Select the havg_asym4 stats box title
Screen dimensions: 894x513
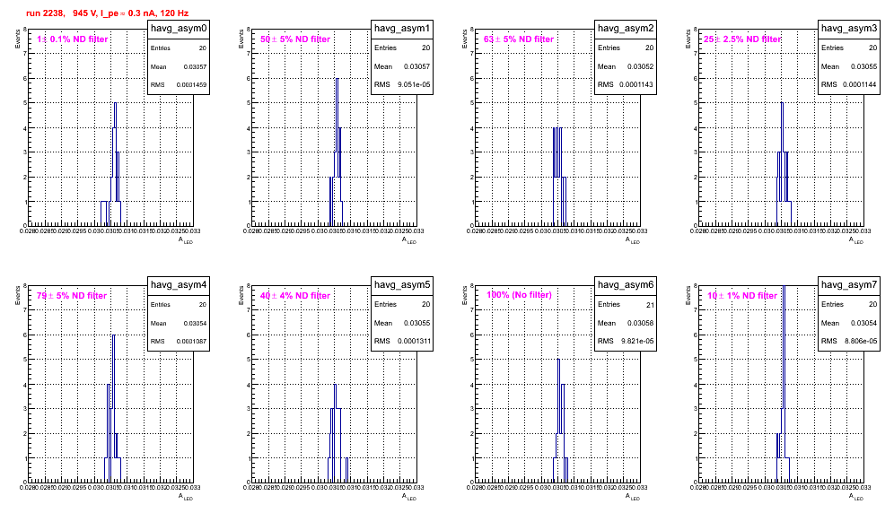pyautogui.click(x=179, y=285)
